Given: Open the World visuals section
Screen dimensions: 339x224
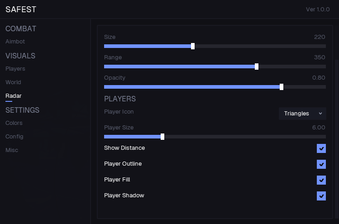Looking at the screenshot, I should (x=13, y=82).
